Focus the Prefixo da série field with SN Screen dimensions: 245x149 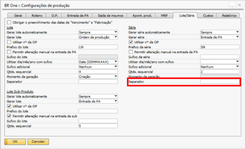[220, 47]
